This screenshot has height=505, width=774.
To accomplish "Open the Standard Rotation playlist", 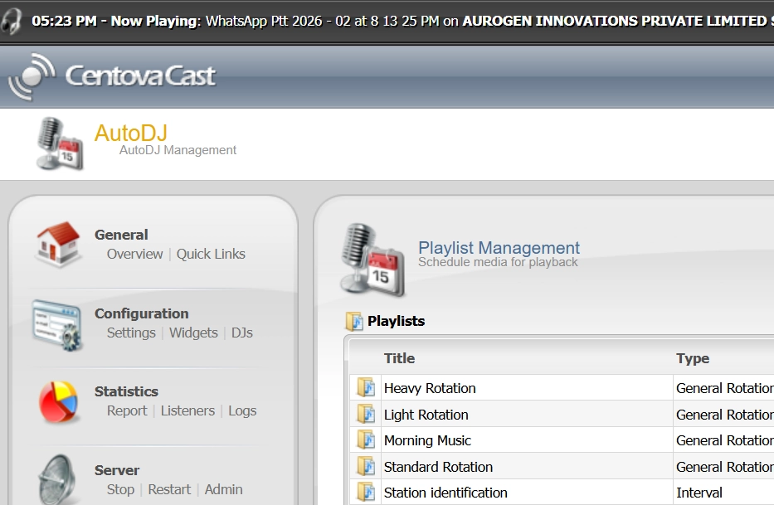I will (x=438, y=467).
